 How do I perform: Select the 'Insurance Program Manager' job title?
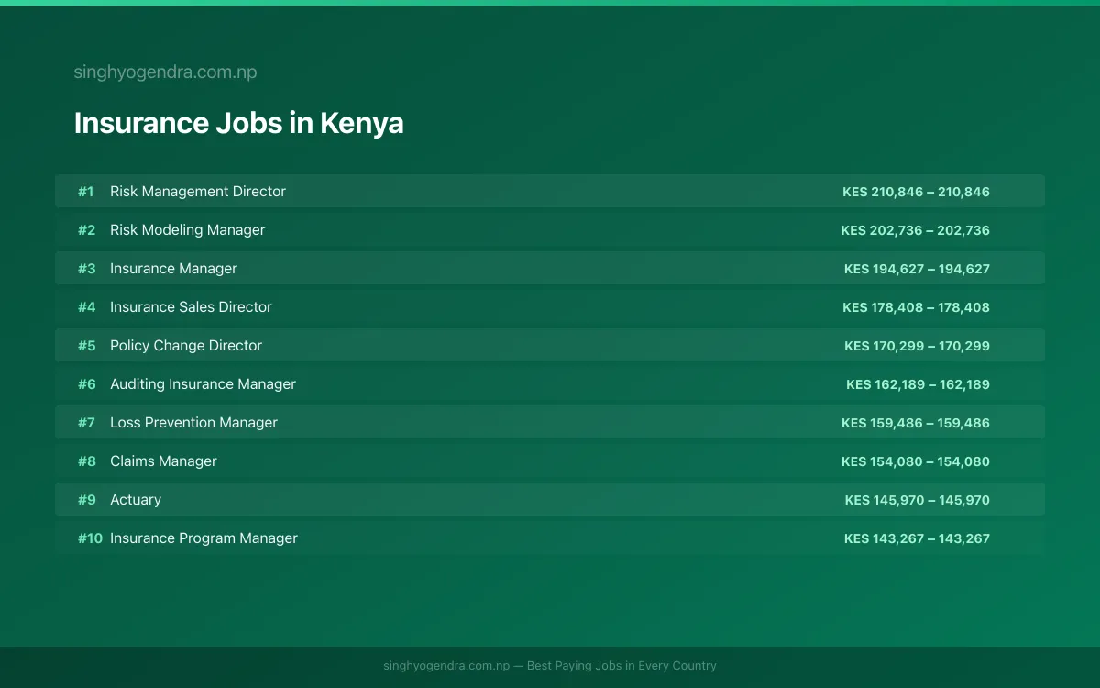[203, 538]
